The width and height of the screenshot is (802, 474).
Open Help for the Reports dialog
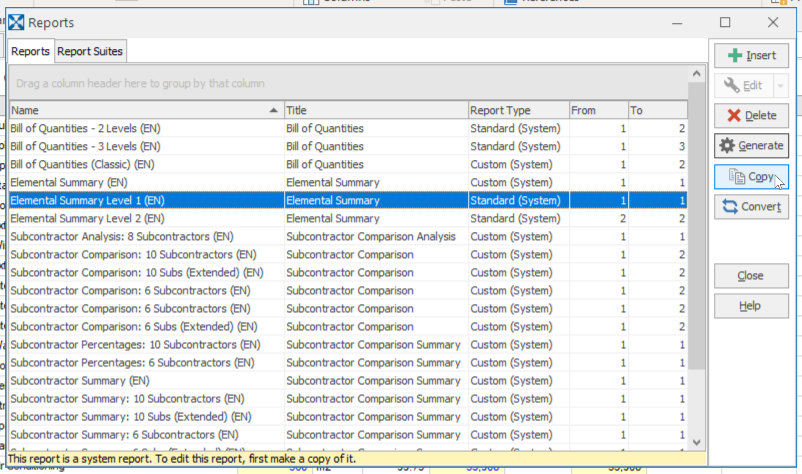pyautogui.click(x=751, y=306)
